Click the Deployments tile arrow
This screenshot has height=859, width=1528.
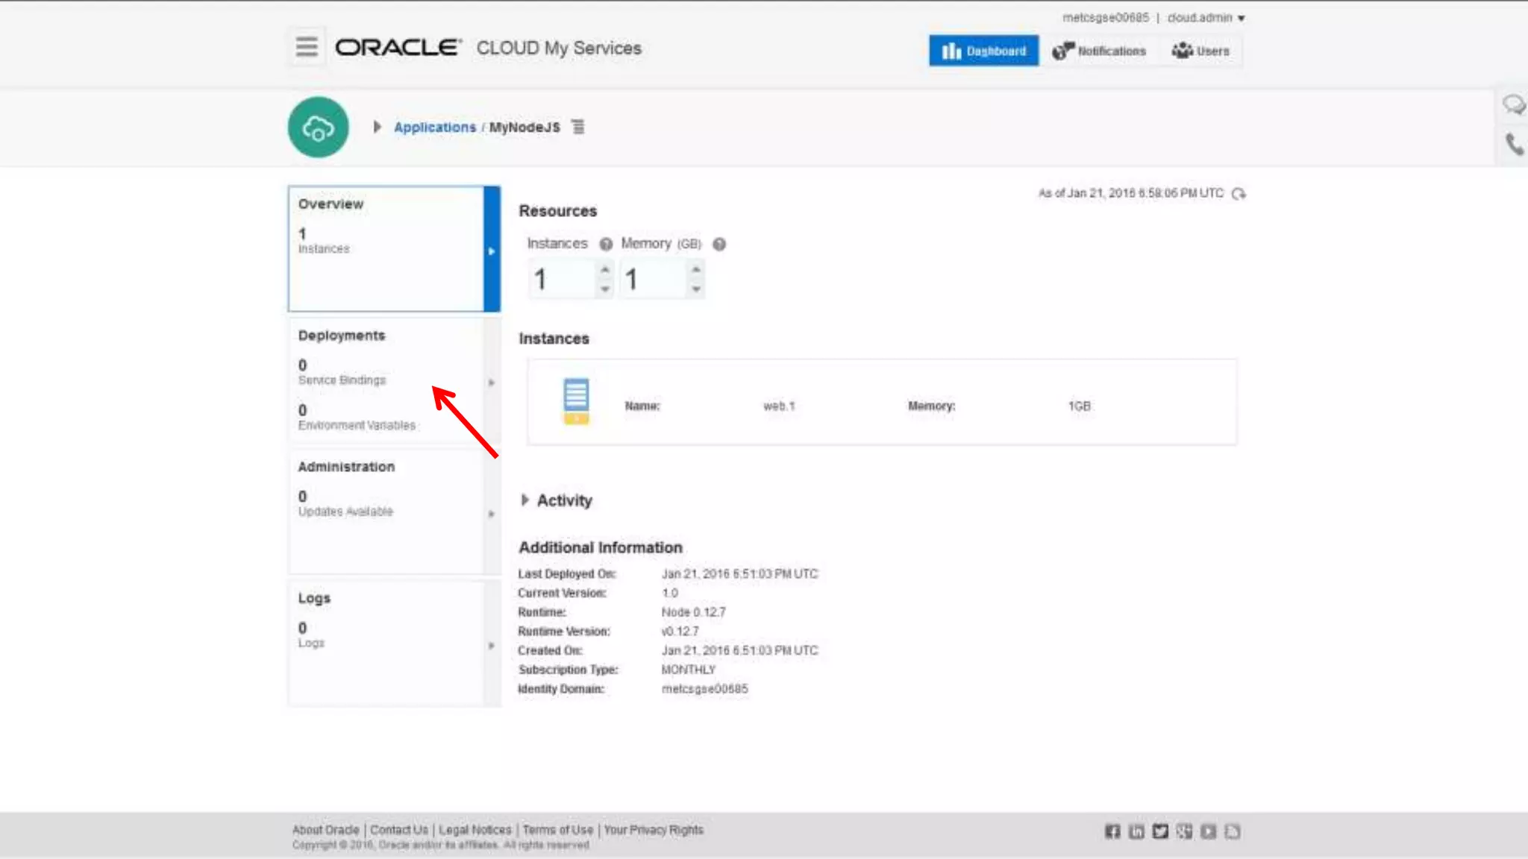[x=492, y=382]
